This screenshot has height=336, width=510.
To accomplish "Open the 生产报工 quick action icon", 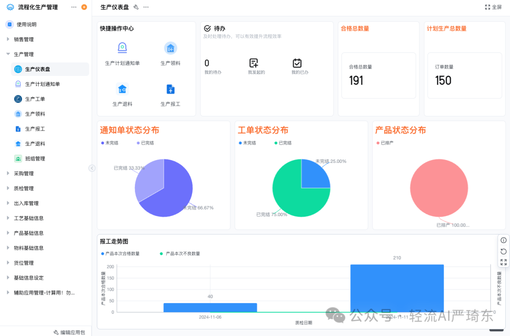I will [170, 89].
